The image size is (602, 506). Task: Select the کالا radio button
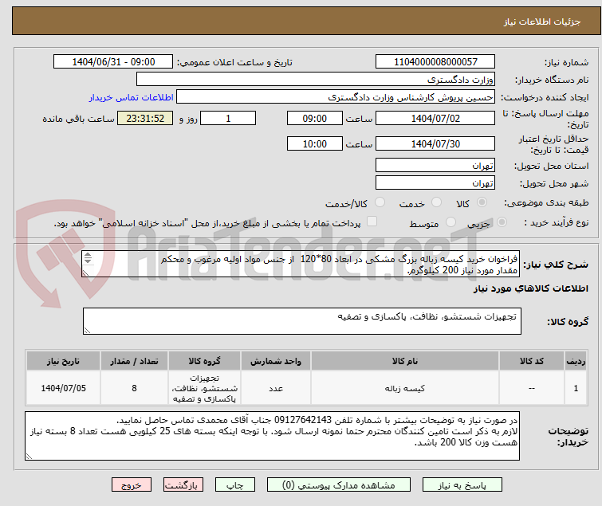(x=482, y=202)
